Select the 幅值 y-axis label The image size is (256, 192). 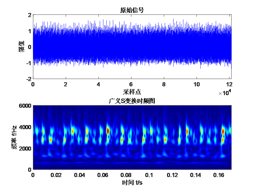click(21, 46)
